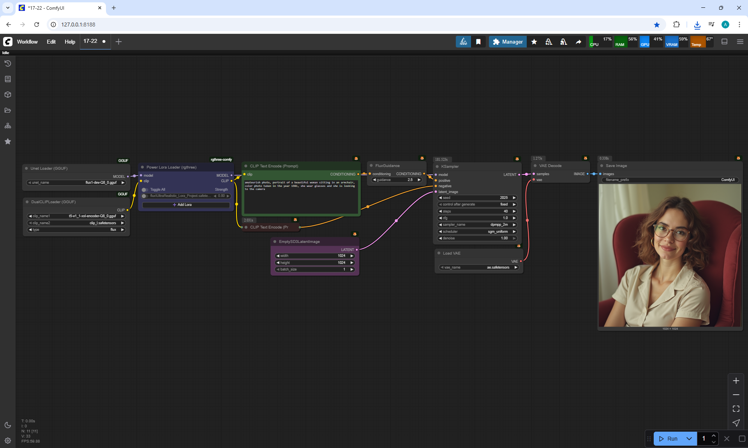The width and height of the screenshot is (748, 448).
Task: Collapse the KSampler node via its title dot
Action: tap(437, 167)
